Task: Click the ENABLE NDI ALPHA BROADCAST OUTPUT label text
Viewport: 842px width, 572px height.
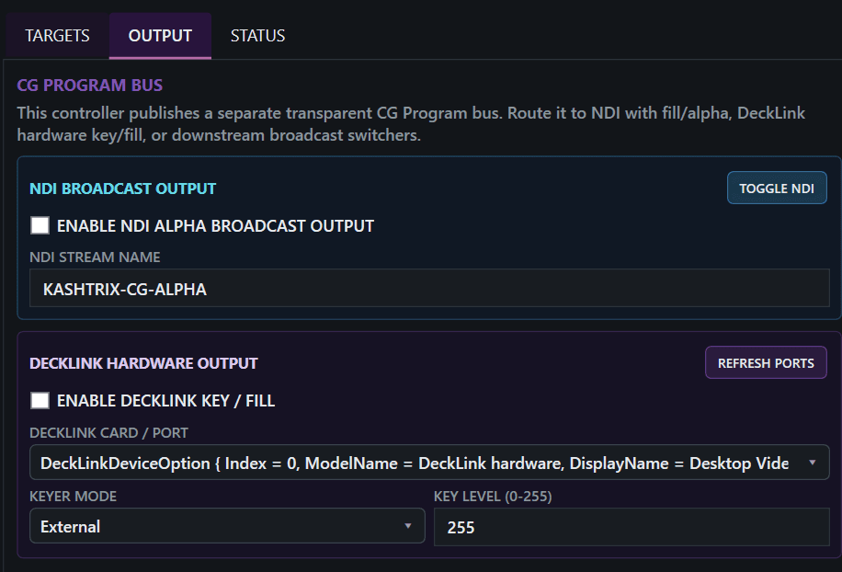Action: point(215,226)
